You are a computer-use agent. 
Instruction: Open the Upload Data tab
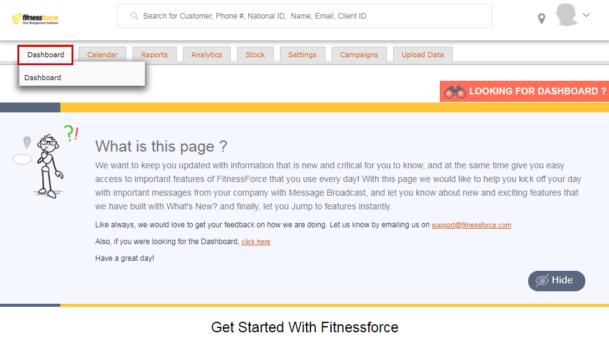pos(422,55)
